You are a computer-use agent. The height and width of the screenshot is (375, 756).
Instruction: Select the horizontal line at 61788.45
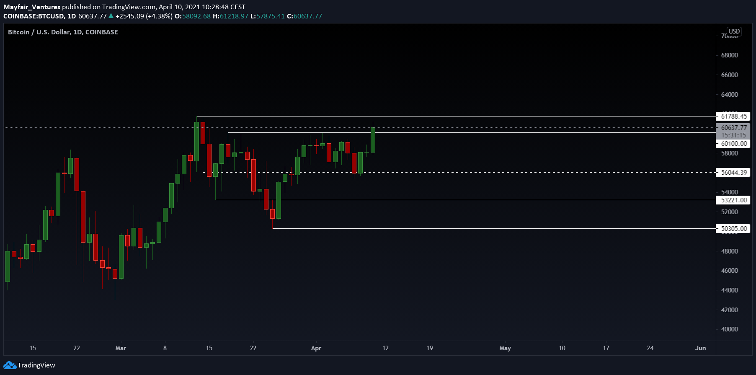pyautogui.click(x=456, y=116)
